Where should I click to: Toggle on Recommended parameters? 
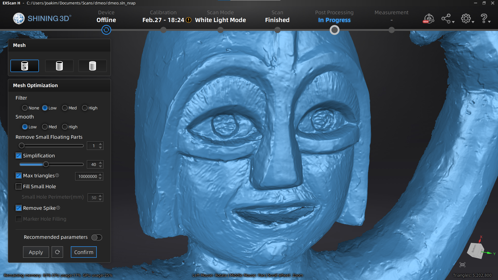96,237
